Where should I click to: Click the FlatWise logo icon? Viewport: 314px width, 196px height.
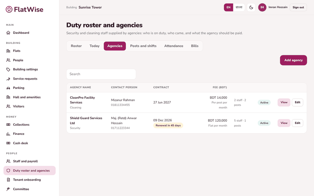pyautogui.click(x=9, y=9)
